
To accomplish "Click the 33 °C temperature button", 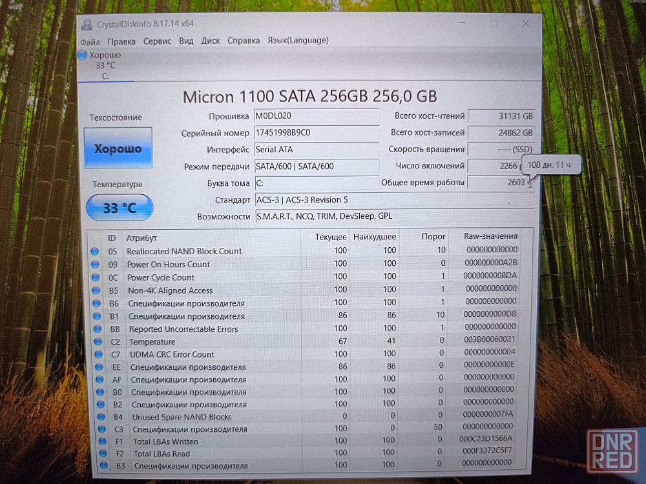I will tap(120, 208).
